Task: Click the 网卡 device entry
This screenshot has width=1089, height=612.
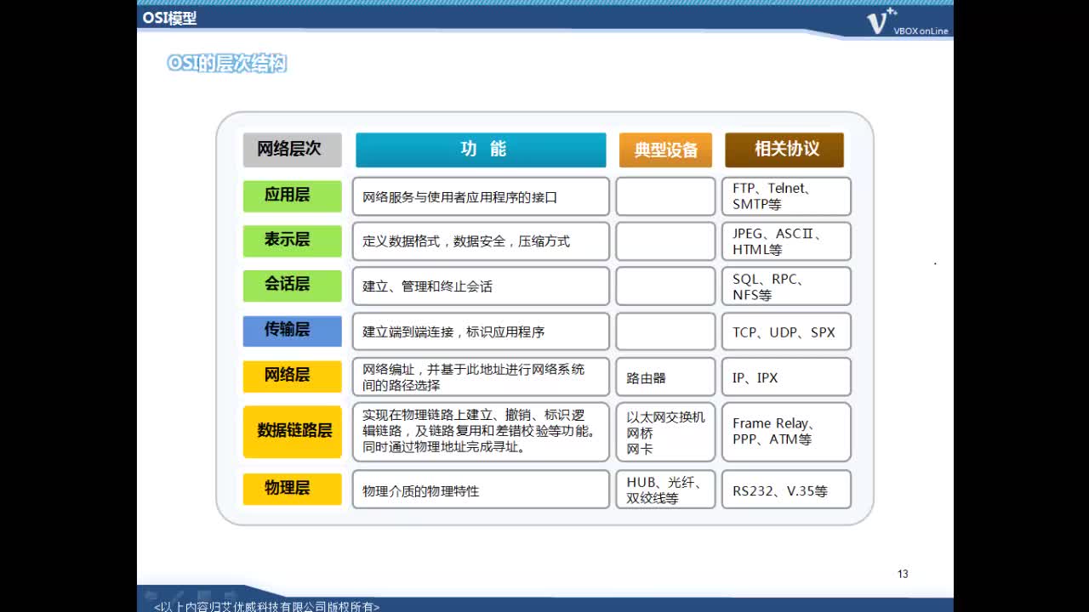Action: pyautogui.click(x=640, y=449)
